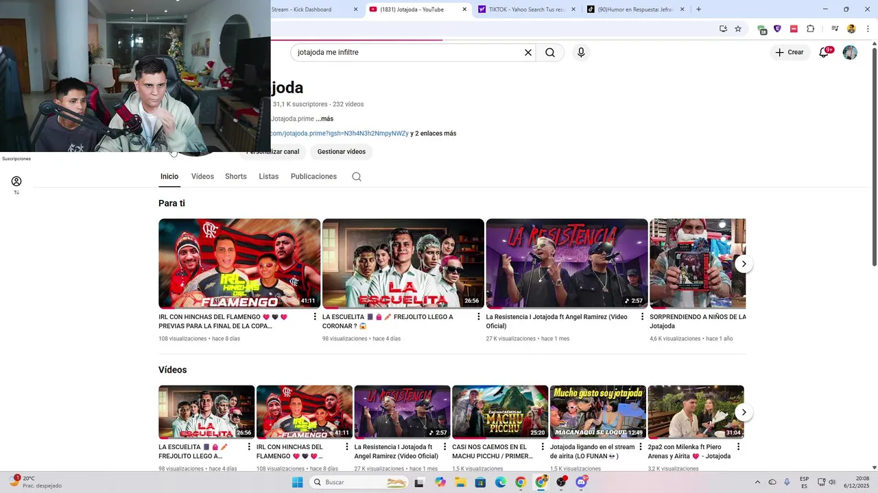Advance the Vídeos row carousel arrow

[744, 412]
